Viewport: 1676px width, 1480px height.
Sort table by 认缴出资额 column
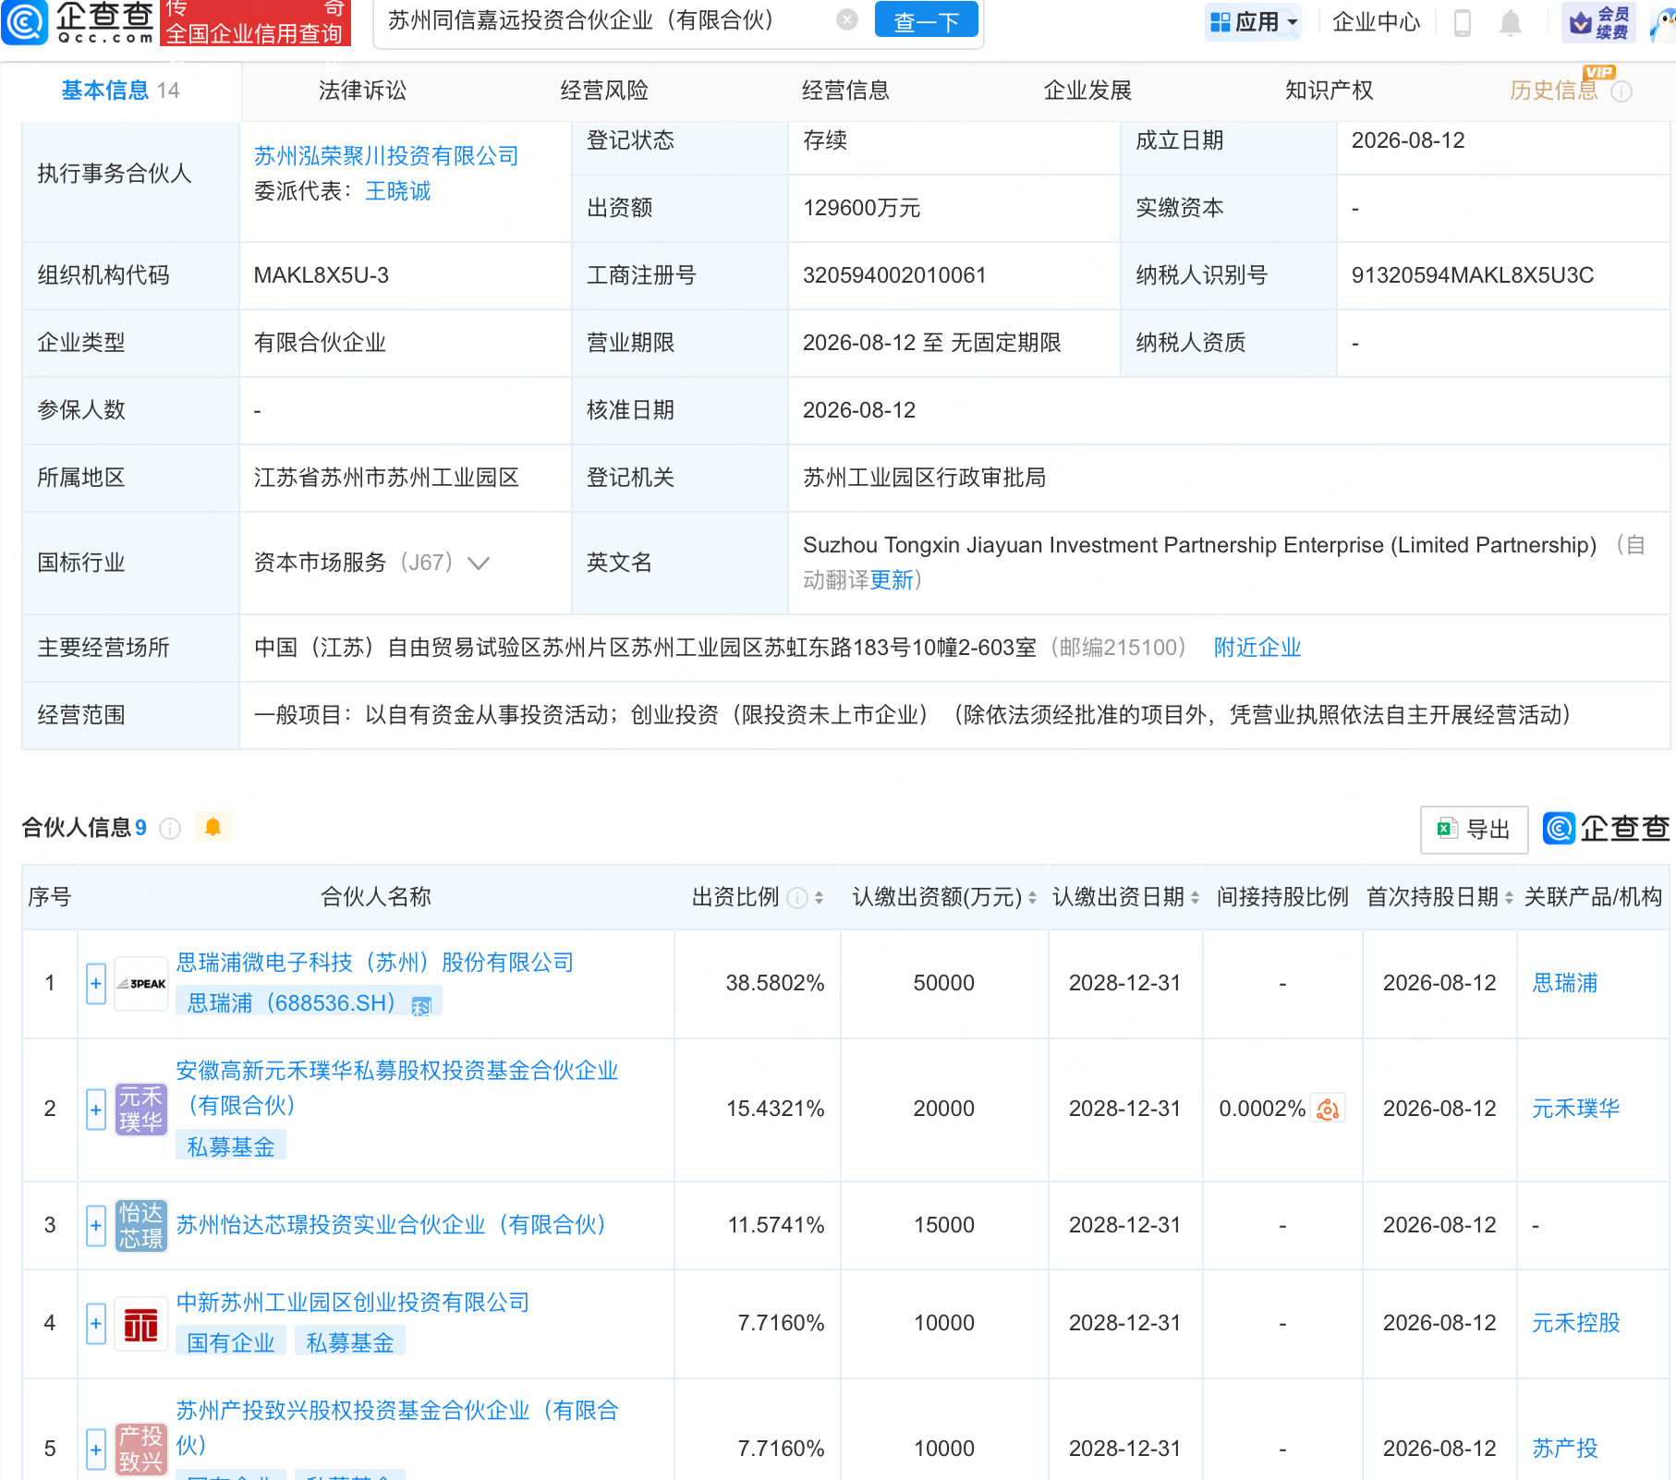[x=1032, y=897]
